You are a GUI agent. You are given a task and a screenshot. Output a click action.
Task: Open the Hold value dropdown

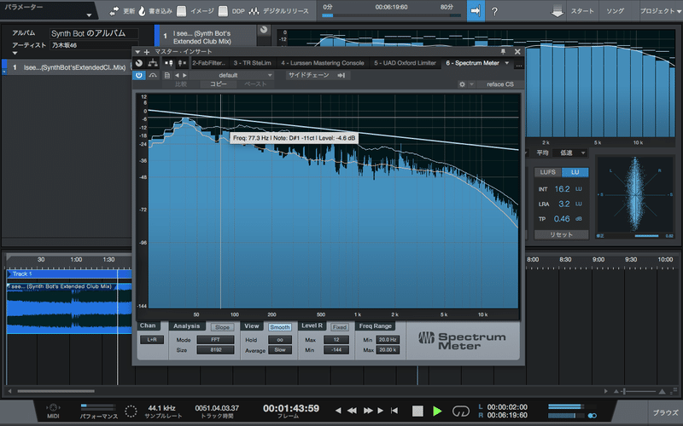pos(280,339)
